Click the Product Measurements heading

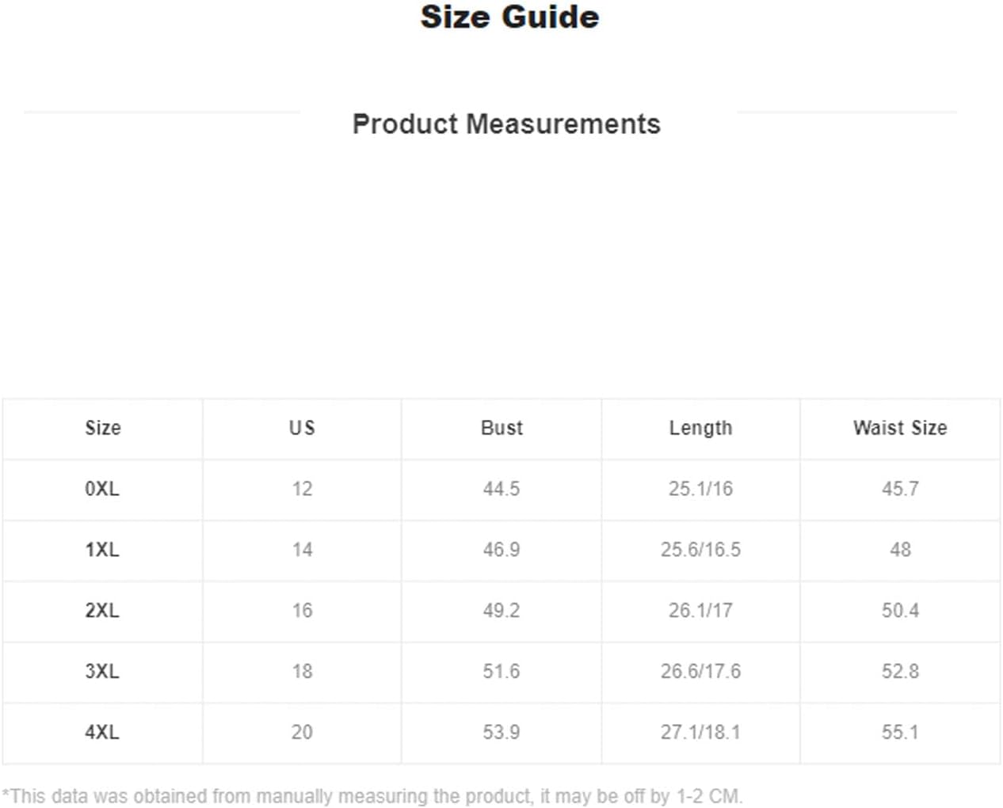point(506,124)
